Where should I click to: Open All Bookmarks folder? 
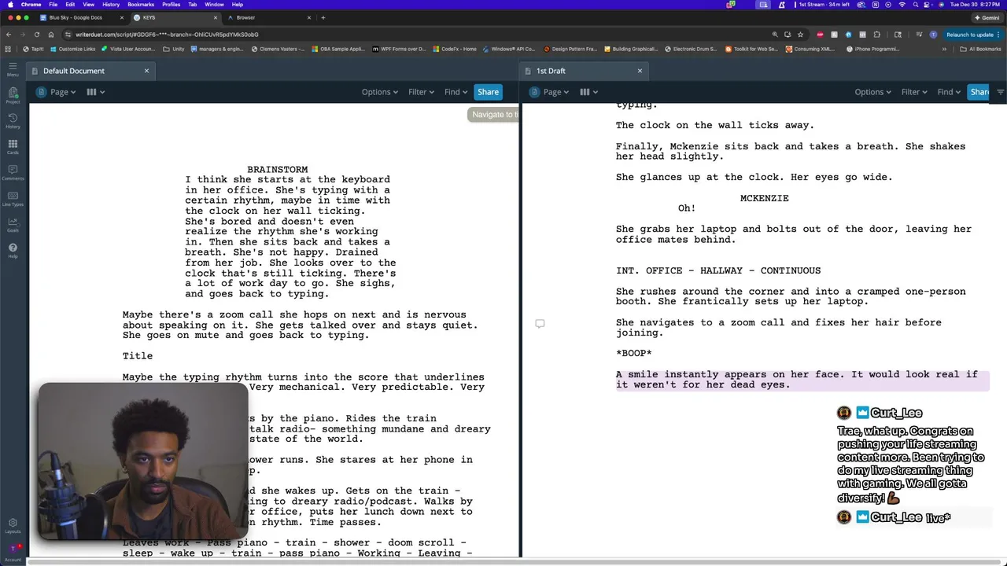pyautogui.click(x=980, y=49)
